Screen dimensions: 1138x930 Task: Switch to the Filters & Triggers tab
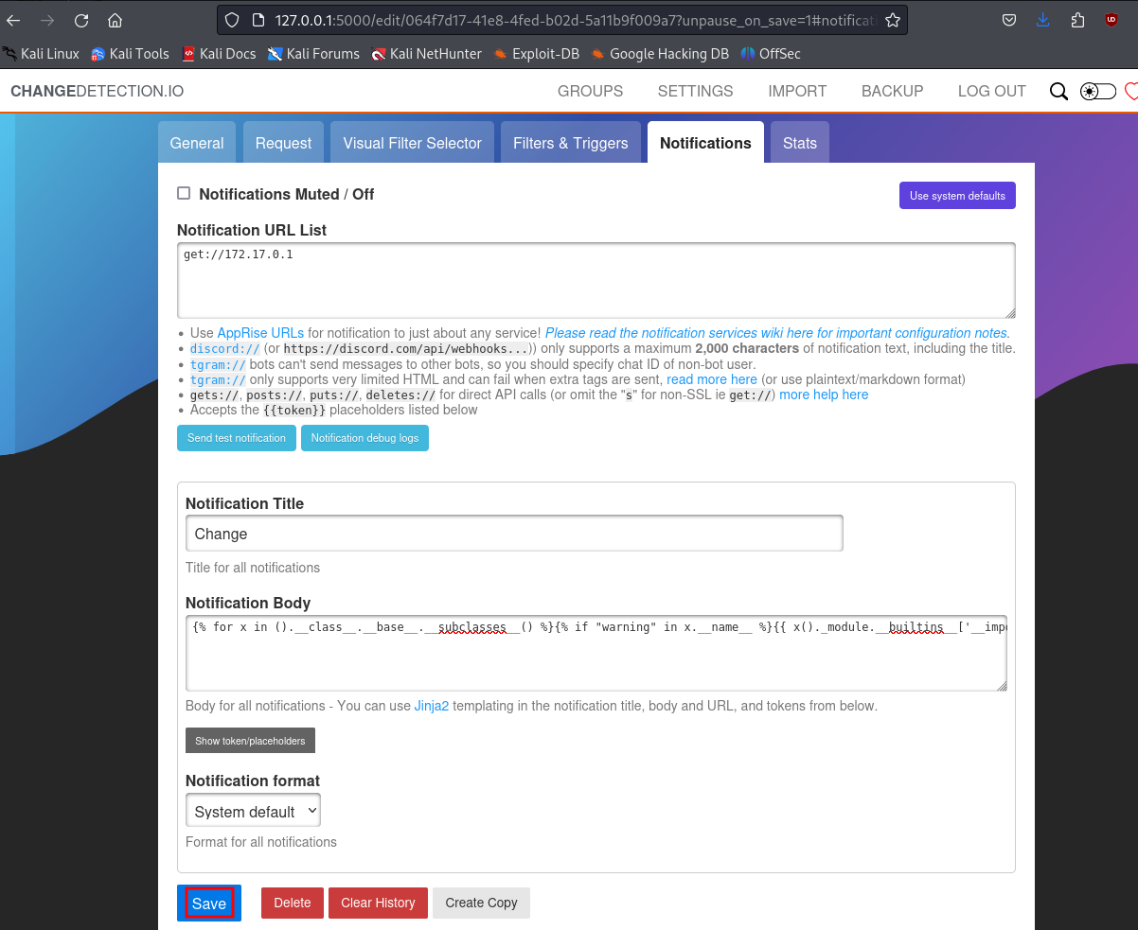[570, 143]
